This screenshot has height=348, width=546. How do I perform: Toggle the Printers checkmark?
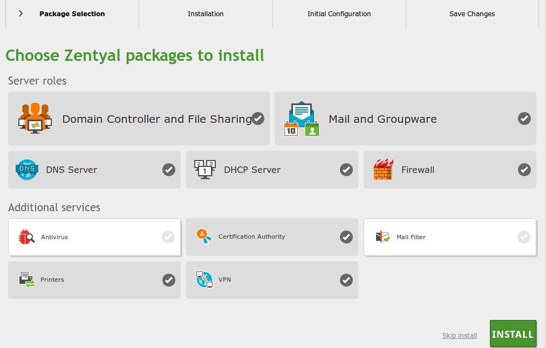pyautogui.click(x=169, y=280)
